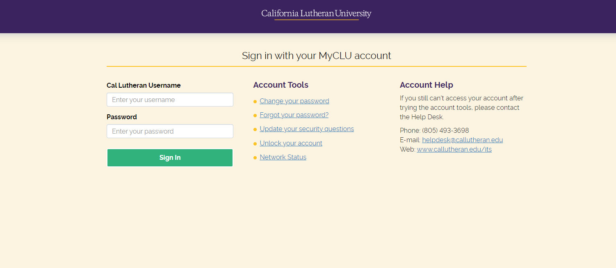Viewport: 616px width, 268px height.
Task: Email the helpdesk@callutheran.edu address
Action: [462, 140]
